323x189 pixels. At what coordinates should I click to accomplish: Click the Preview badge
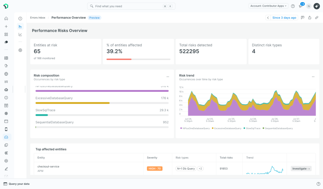(94, 18)
